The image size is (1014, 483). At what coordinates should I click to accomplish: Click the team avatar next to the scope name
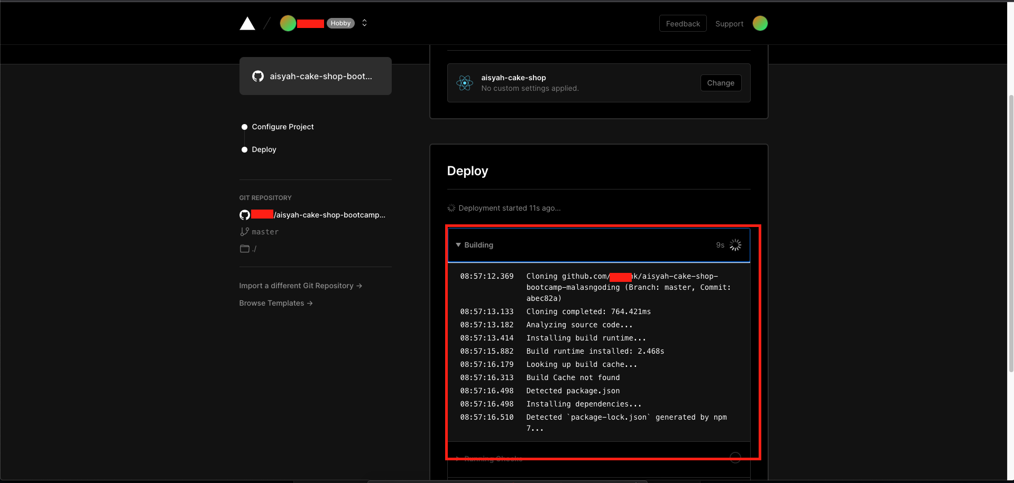pyautogui.click(x=288, y=23)
